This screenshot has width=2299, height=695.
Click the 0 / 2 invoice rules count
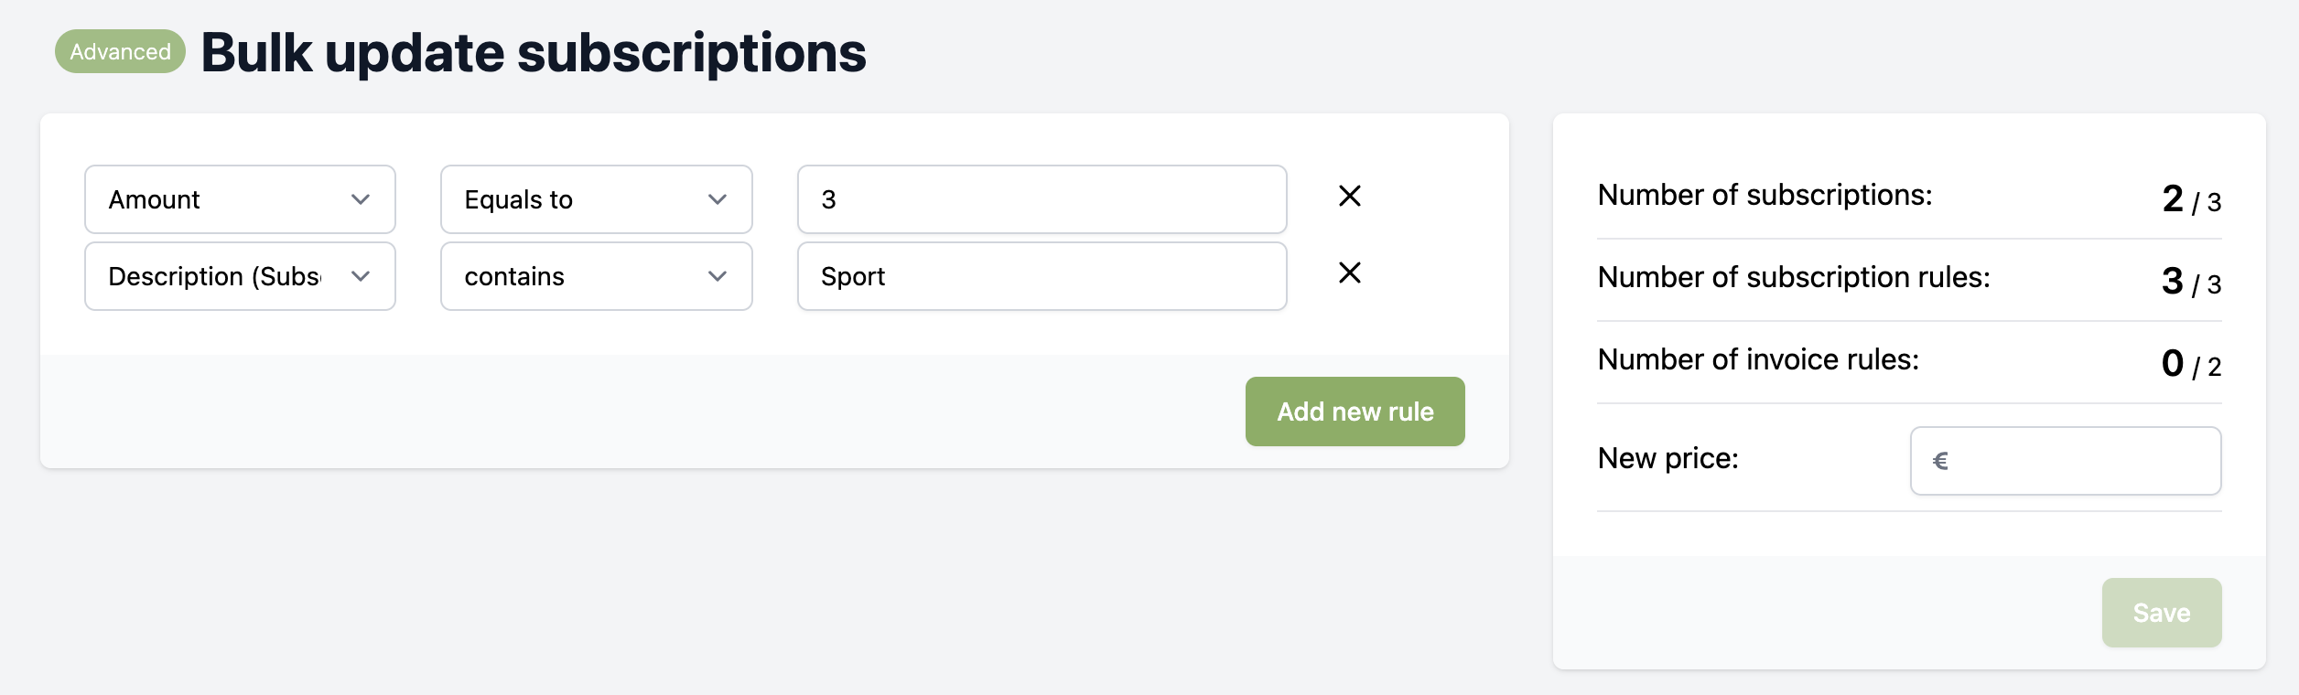2191,364
